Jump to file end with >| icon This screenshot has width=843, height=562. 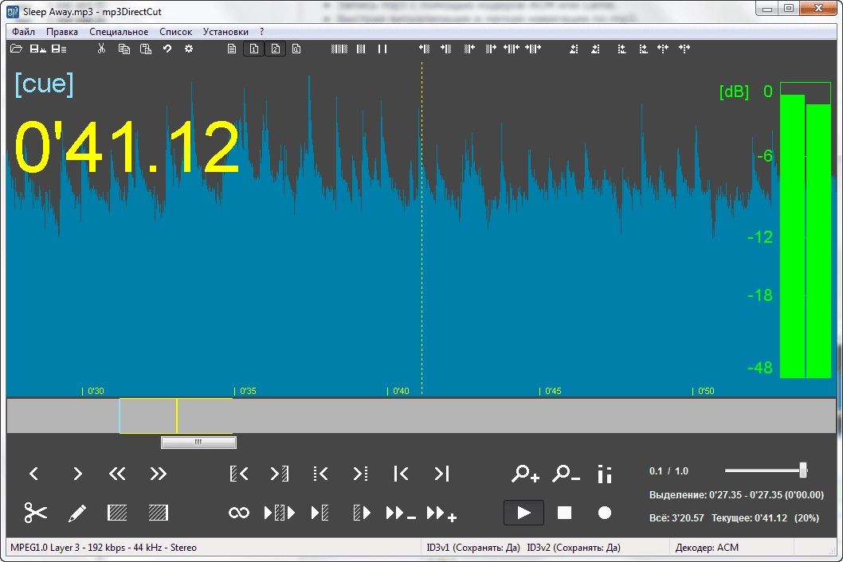tap(442, 474)
